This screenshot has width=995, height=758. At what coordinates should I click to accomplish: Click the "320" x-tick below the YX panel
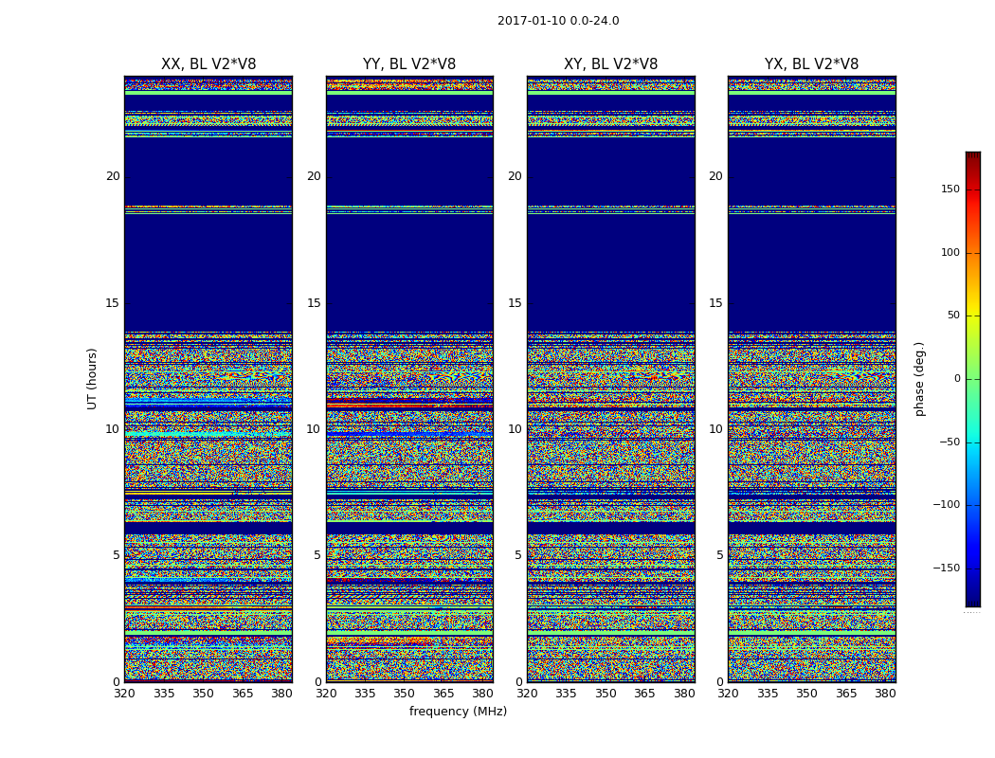coord(728,694)
